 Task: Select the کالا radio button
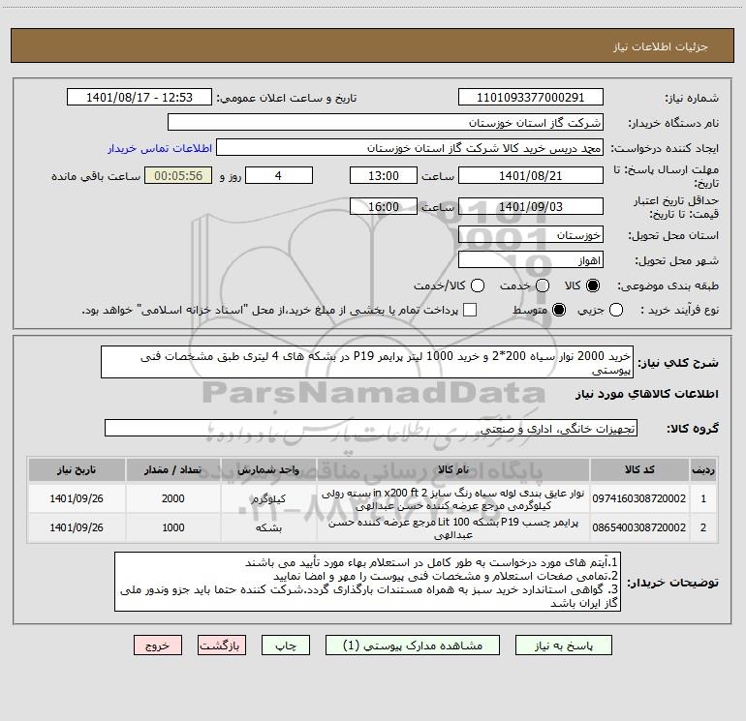pos(593,285)
